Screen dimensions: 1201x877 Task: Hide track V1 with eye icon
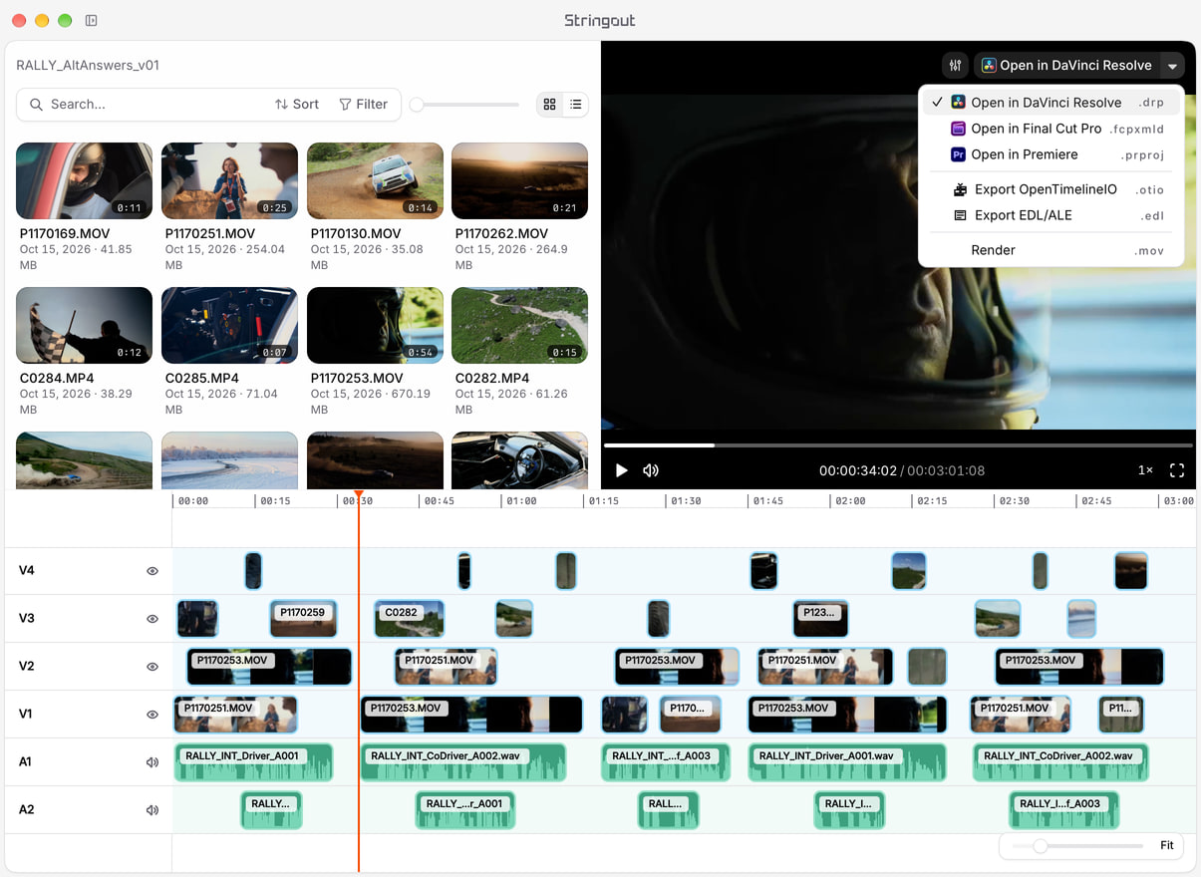coord(152,715)
